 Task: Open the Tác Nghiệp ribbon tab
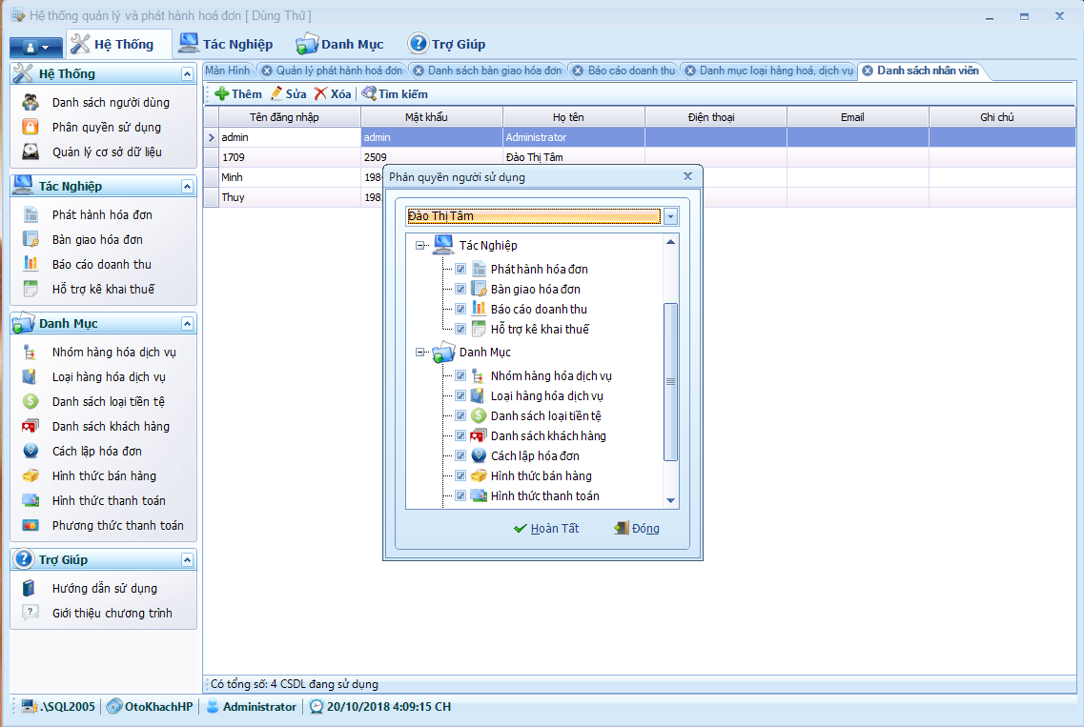(226, 44)
